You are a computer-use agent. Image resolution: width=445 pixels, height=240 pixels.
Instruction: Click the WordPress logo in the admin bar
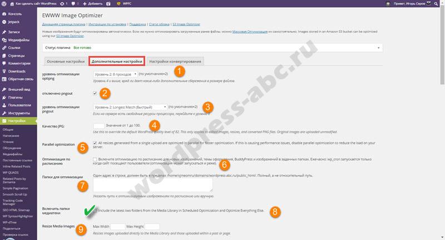(4, 4)
